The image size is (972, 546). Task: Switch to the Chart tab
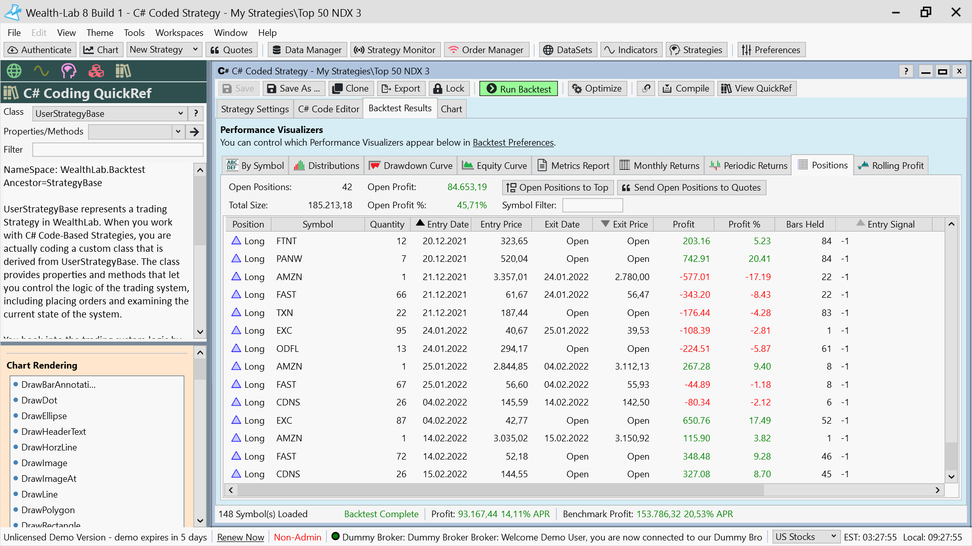[x=451, y=109]
